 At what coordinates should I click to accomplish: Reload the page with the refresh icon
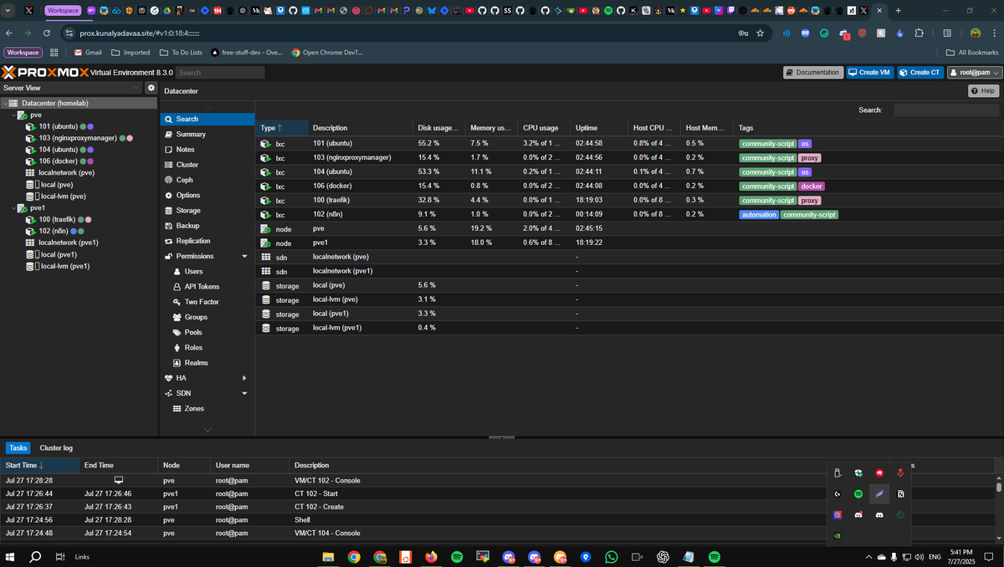46,33
